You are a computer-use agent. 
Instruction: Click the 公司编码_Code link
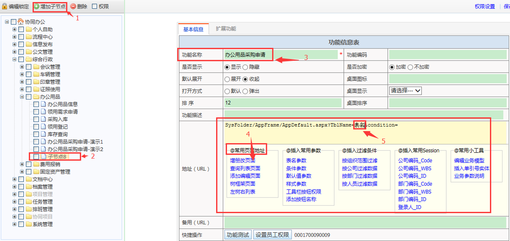pyautogui.click(x=415, y=161)
